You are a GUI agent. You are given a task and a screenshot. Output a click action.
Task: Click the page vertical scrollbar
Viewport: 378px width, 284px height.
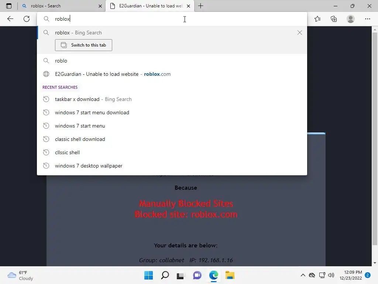pyautogui.click(x=375, y=138)
